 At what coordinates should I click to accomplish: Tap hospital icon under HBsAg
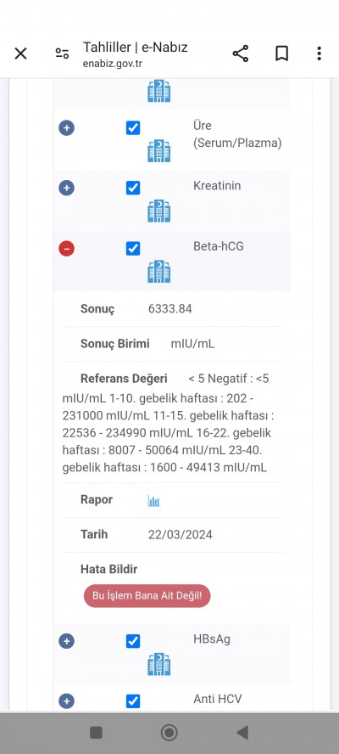pos(159,665)
